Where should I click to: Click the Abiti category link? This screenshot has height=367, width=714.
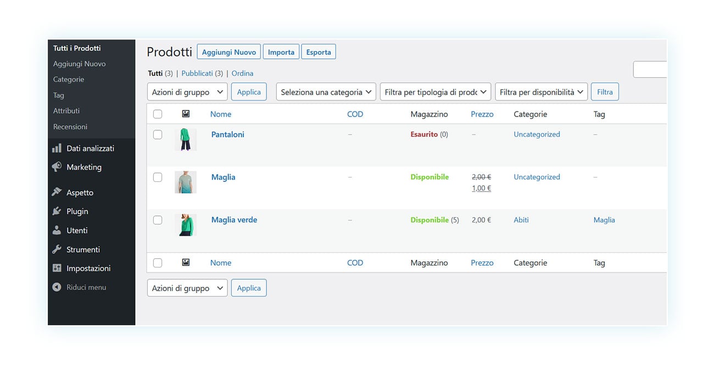[x=521, y=220]
